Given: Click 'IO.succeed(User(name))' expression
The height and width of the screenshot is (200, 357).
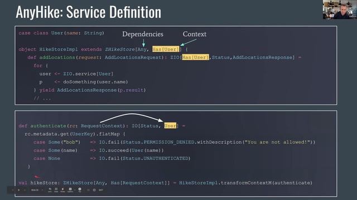Looking at the screenshot, I should coord(131,151).
